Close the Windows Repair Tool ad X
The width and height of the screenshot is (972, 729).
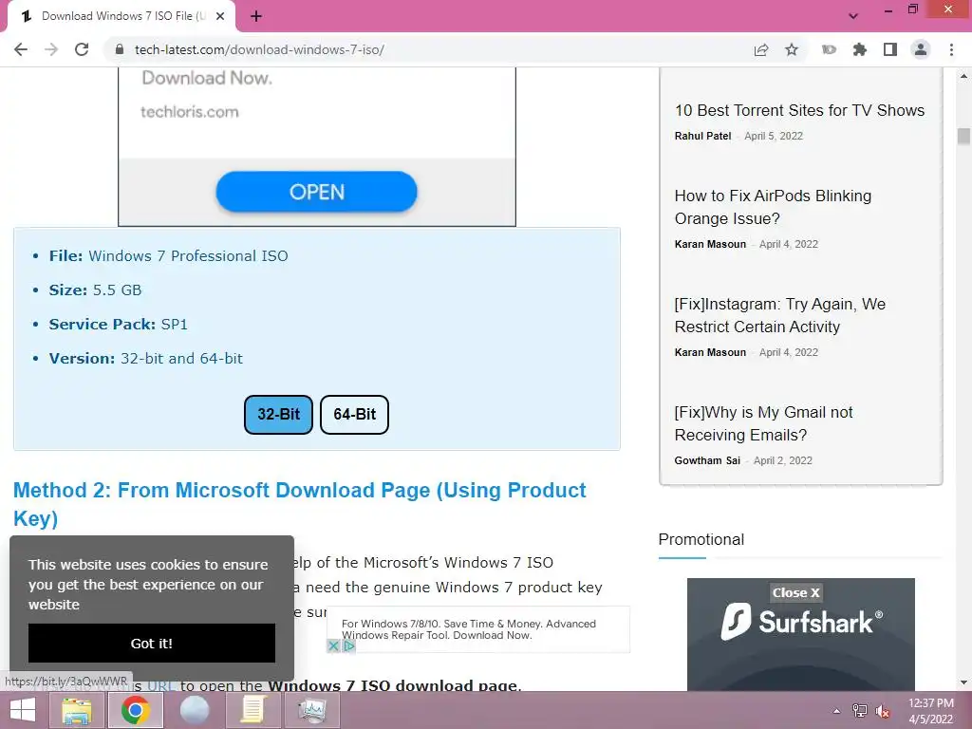pyautogui.click(x=333, y=645)
